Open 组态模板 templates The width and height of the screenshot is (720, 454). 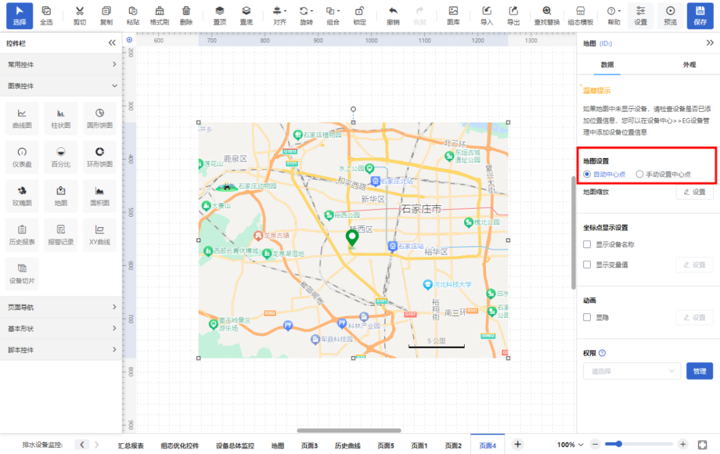click(581, 15)
